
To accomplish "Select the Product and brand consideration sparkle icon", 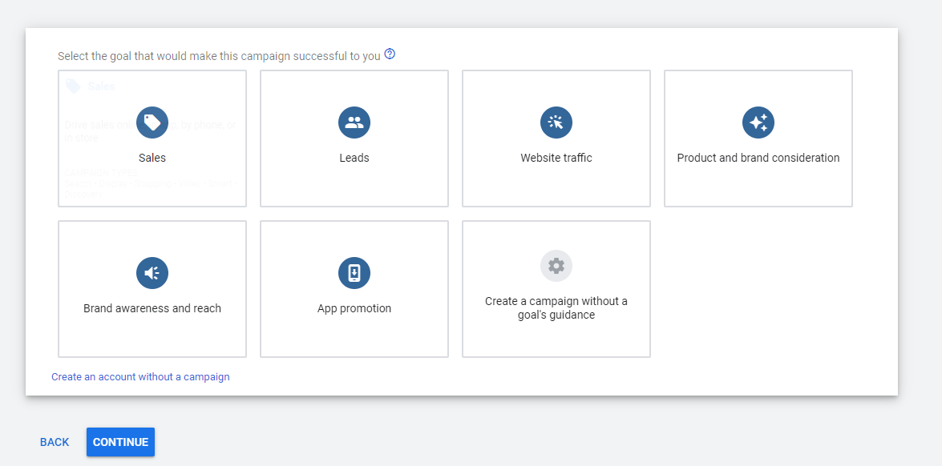I will (x=758, y=123).
